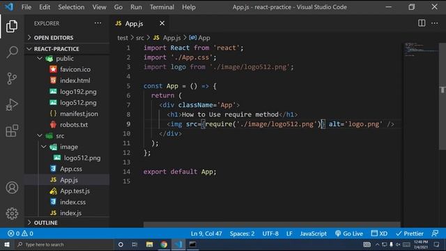
Task: Open editor More Actions ellipsis
Action: [435, 23]
